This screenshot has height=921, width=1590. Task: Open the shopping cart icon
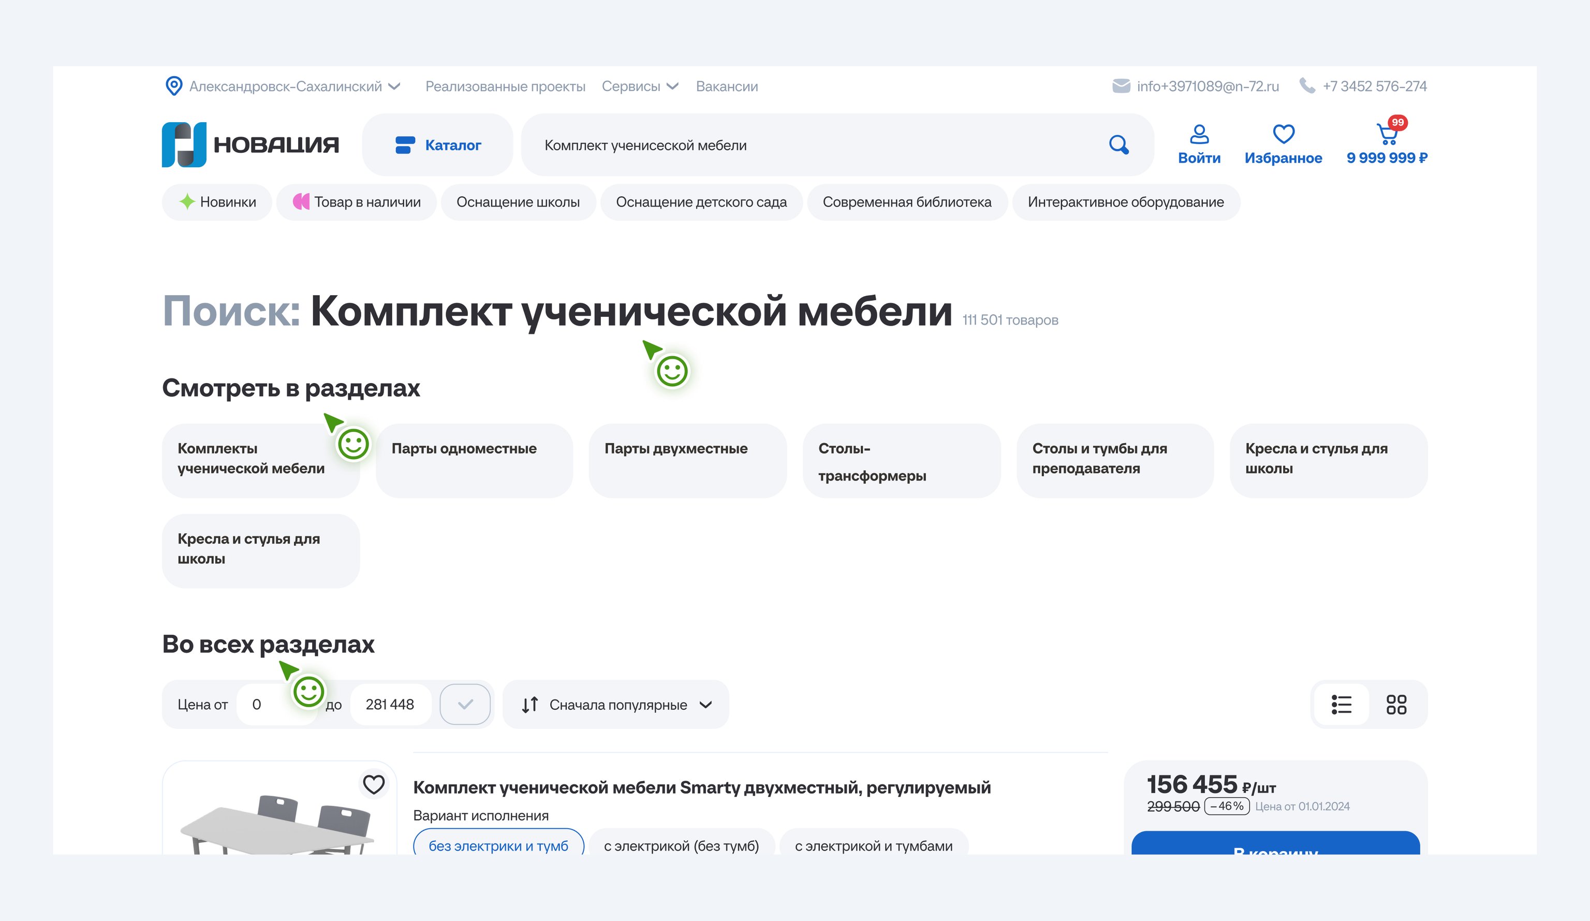click(1386, 135)
